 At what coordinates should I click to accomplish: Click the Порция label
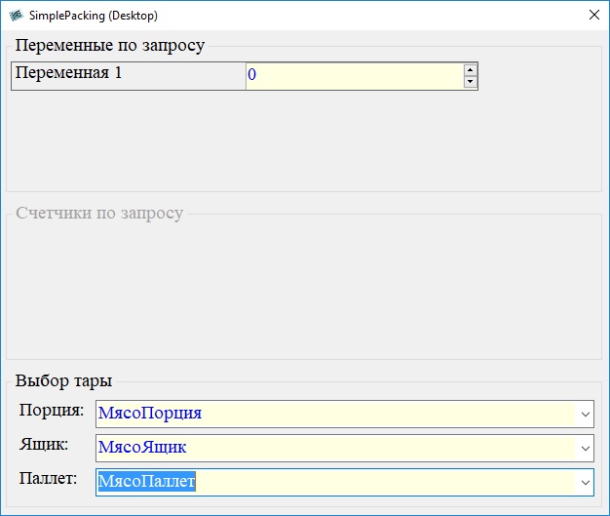click(52, 411)
